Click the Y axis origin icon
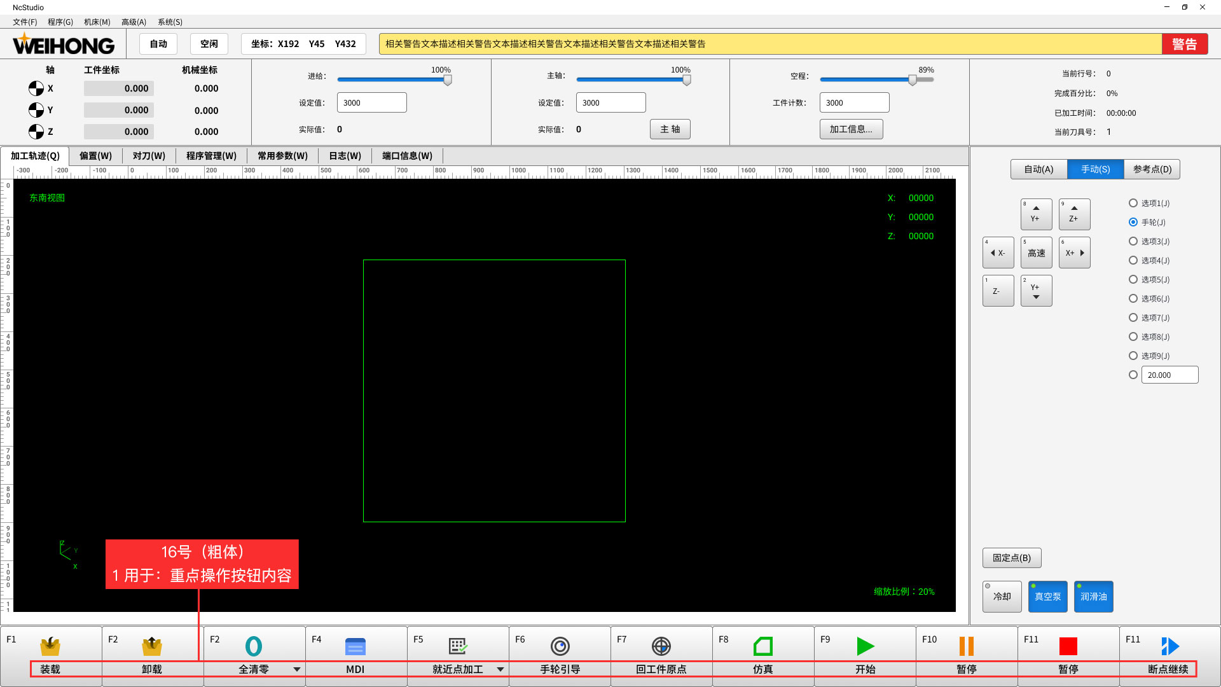The height and width of the screenshot is (687, 1221). click(x=36, y=110)
